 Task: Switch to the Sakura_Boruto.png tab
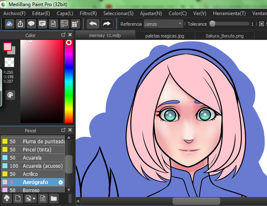pyautogui.click(x=225, y=36)
